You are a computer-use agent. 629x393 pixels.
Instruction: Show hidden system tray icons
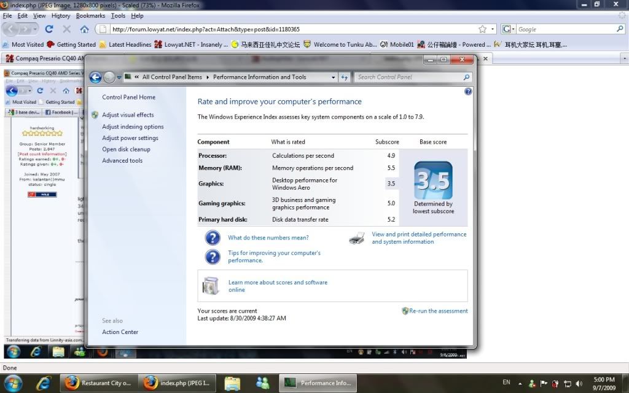pos(520,384)
